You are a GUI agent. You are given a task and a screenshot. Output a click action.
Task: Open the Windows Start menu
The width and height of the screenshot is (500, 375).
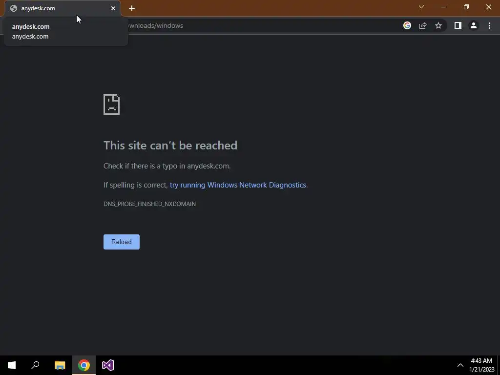[x=12, y=365]
